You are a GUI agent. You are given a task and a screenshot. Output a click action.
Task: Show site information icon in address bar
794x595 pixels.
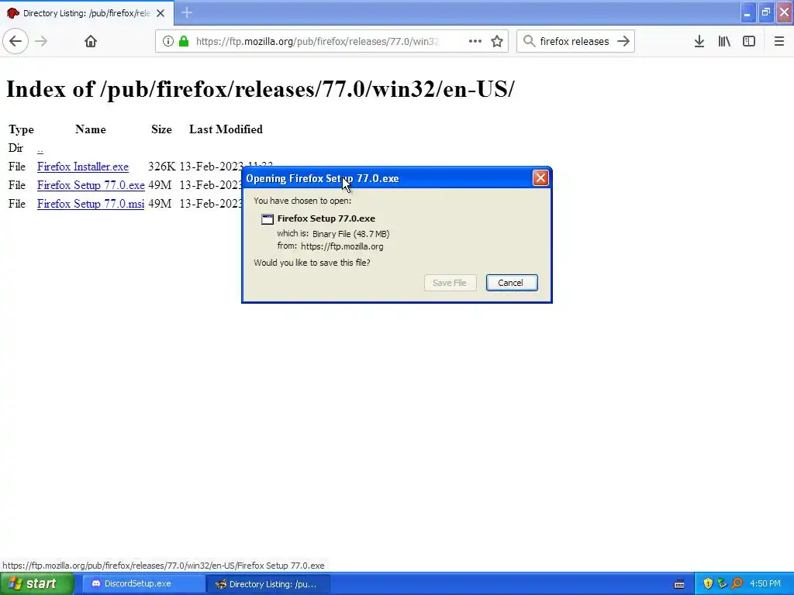pos(167,41)
